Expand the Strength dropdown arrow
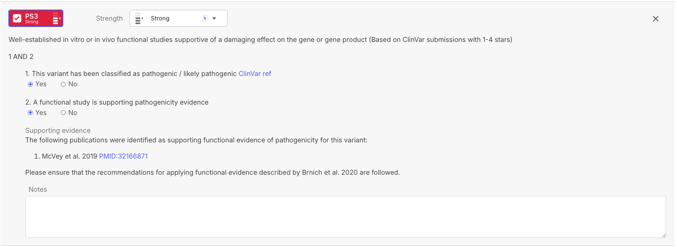Screen dimensions: 677x247 214,18
